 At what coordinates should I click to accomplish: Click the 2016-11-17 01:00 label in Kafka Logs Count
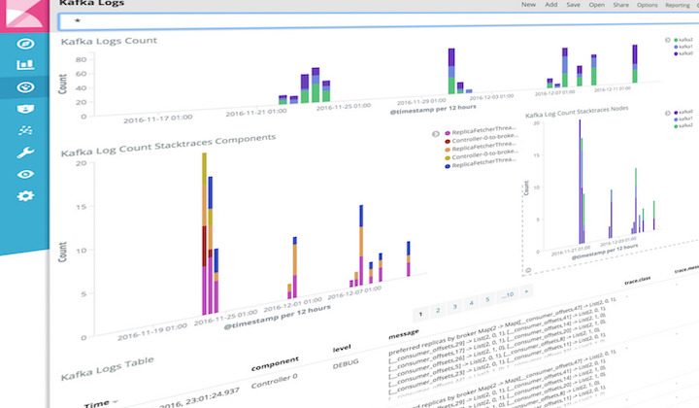point(158,119)
